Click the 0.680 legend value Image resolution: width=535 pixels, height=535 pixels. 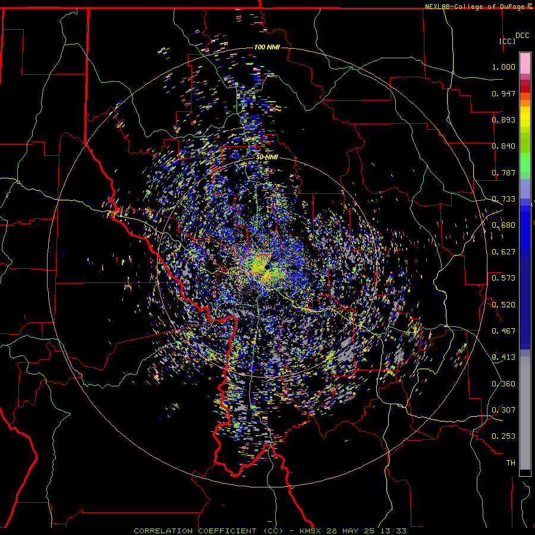pyautogui.click(x=503, y=225)
